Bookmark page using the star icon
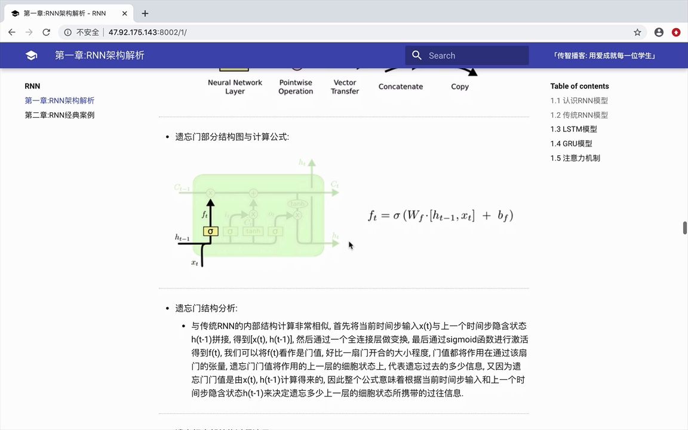 [x=637, y=32]
